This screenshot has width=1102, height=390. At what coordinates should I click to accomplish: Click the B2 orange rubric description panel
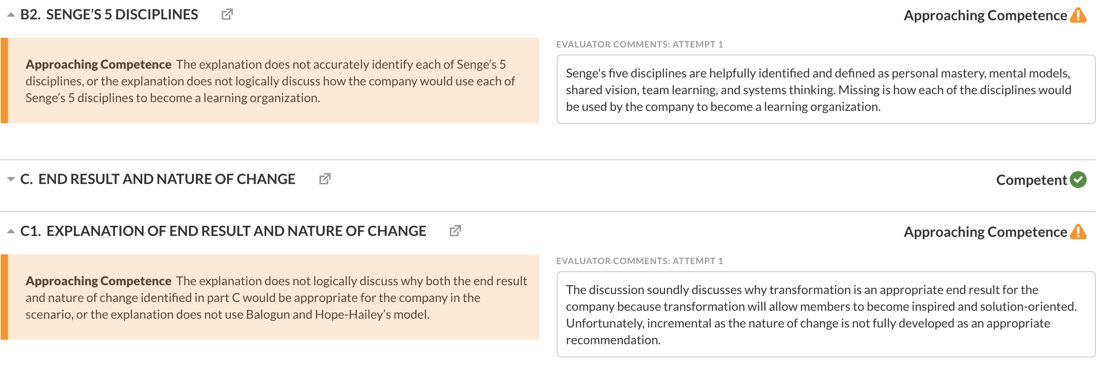point(270,81)
